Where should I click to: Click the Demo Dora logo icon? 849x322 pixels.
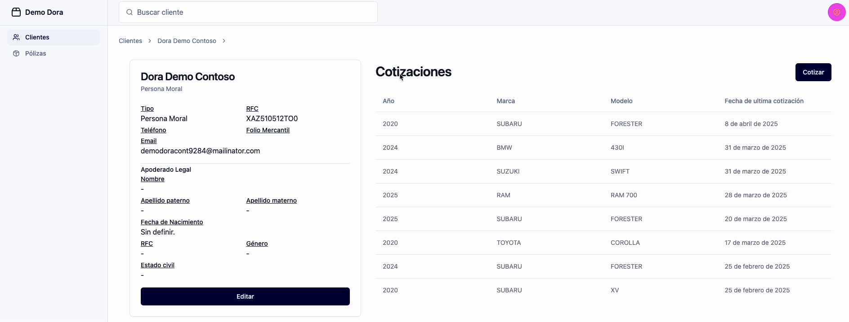(x=16, y=12)
